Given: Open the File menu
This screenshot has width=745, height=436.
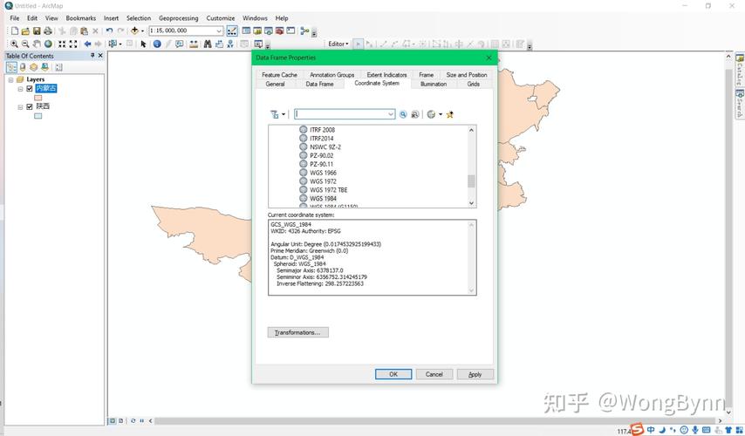Looking at the screenshot, I should coord(15,18).
